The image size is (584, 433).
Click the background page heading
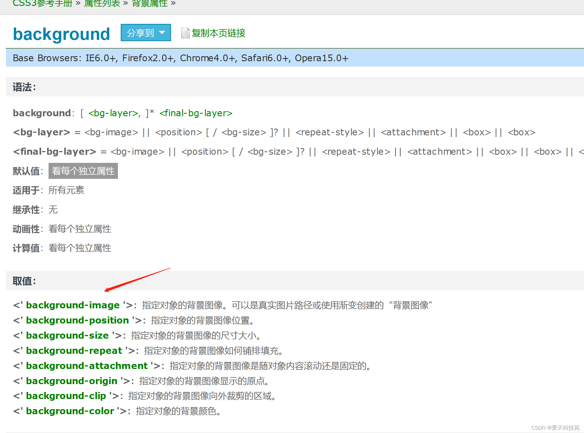point(61,34)
